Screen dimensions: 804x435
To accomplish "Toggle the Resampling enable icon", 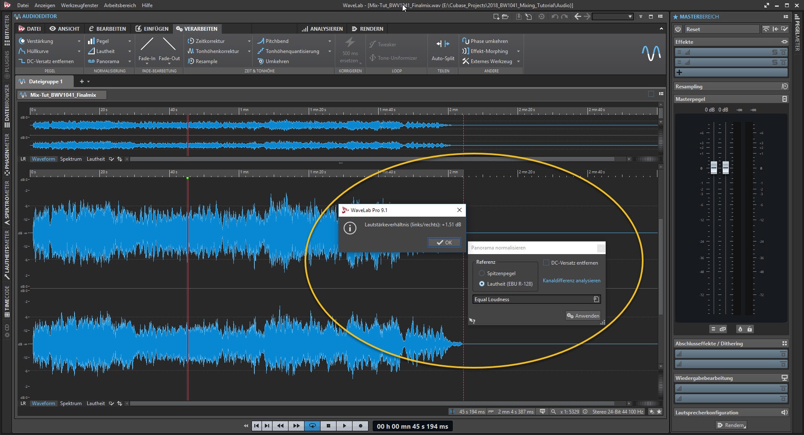I will [784, 86].
